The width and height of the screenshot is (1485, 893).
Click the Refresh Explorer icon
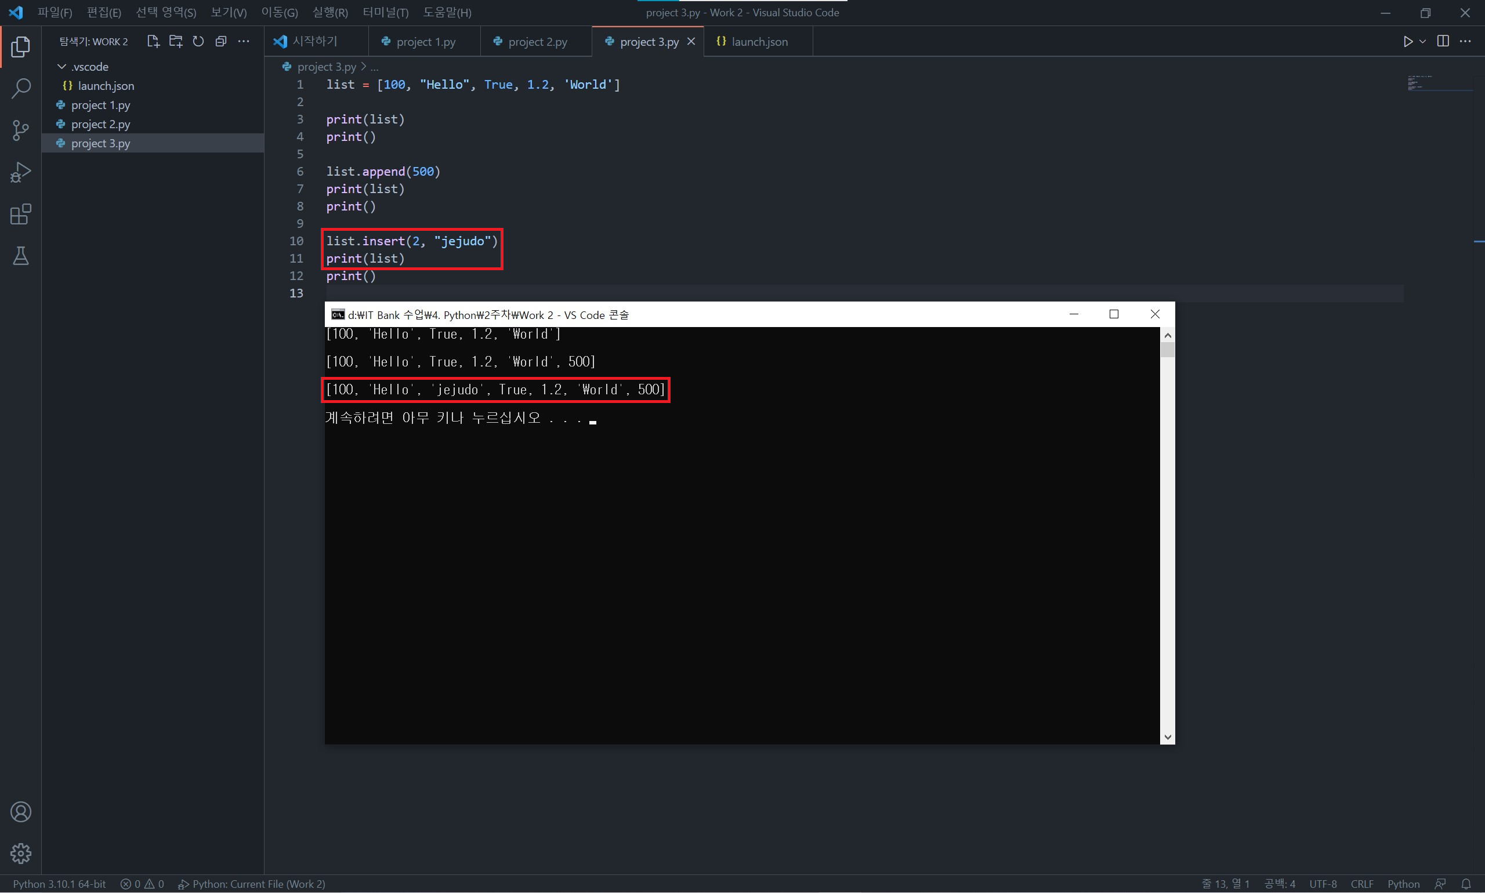point(198,42)
